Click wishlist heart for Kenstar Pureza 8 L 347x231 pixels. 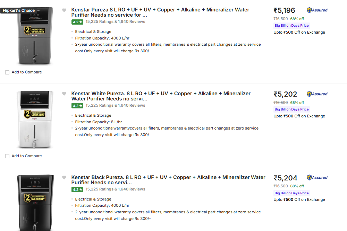click(x=64, y=10)
